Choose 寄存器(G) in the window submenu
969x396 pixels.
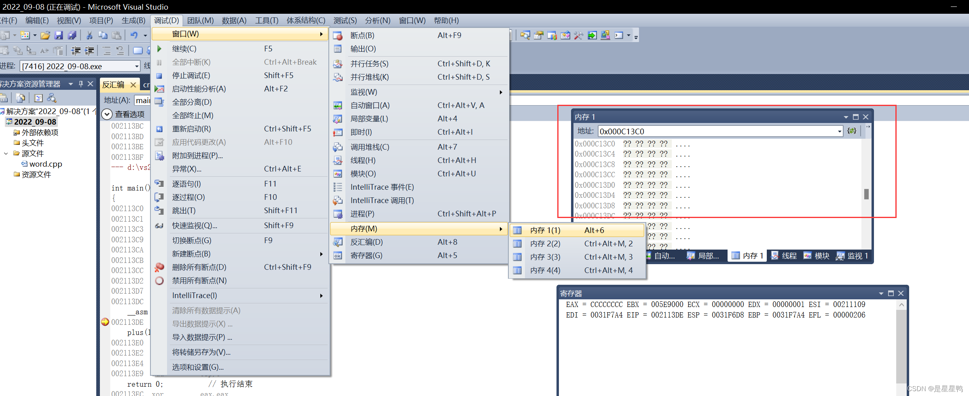click(x=419, y=256)
